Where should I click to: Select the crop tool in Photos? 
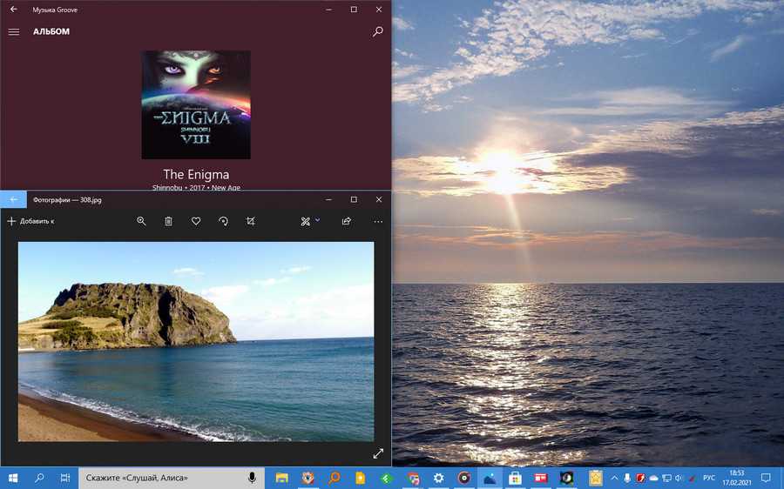click(250, 222)
